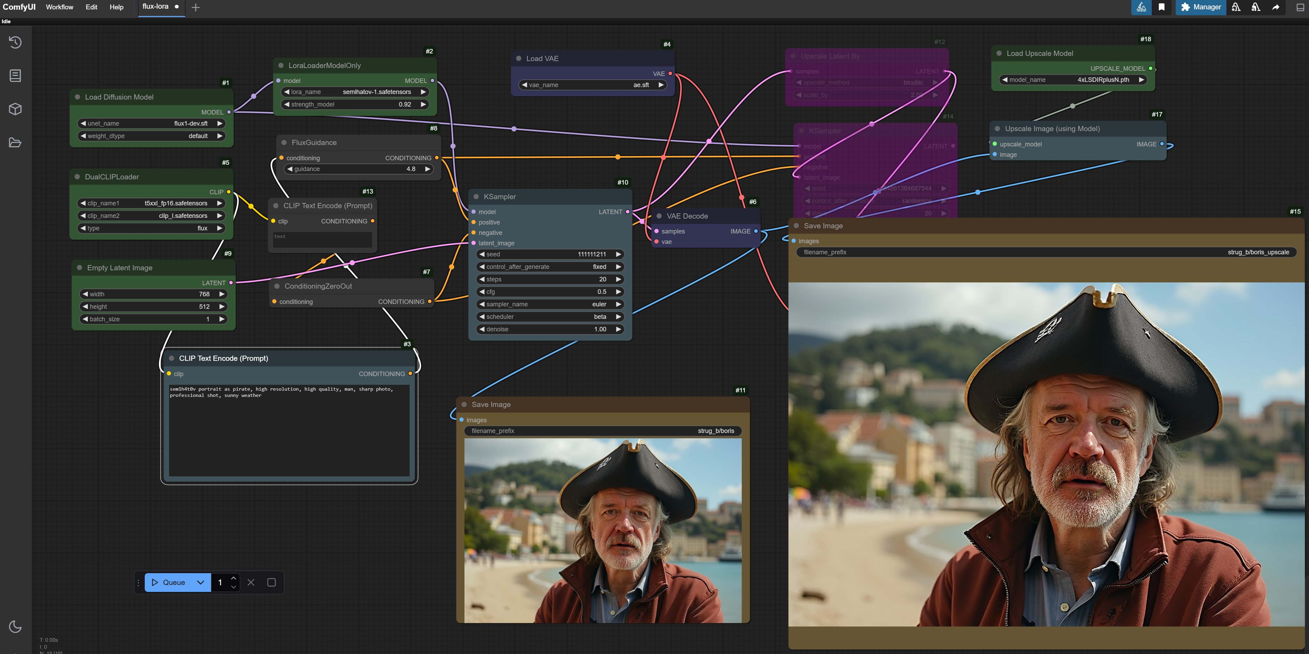Decrease queue batch count with the down chevron
This screenshot has width=1309, height=654.
(234, 587)
